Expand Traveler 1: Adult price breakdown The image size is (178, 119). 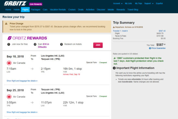(x=120, y=31)
